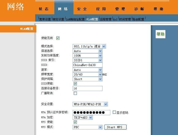The image size is (178, 135).
Task: Open the QoS sub-menu link
Action: point(115,19)
